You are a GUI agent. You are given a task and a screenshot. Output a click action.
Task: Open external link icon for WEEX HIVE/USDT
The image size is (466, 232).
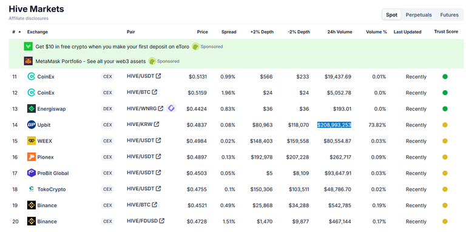coord(158,141)
